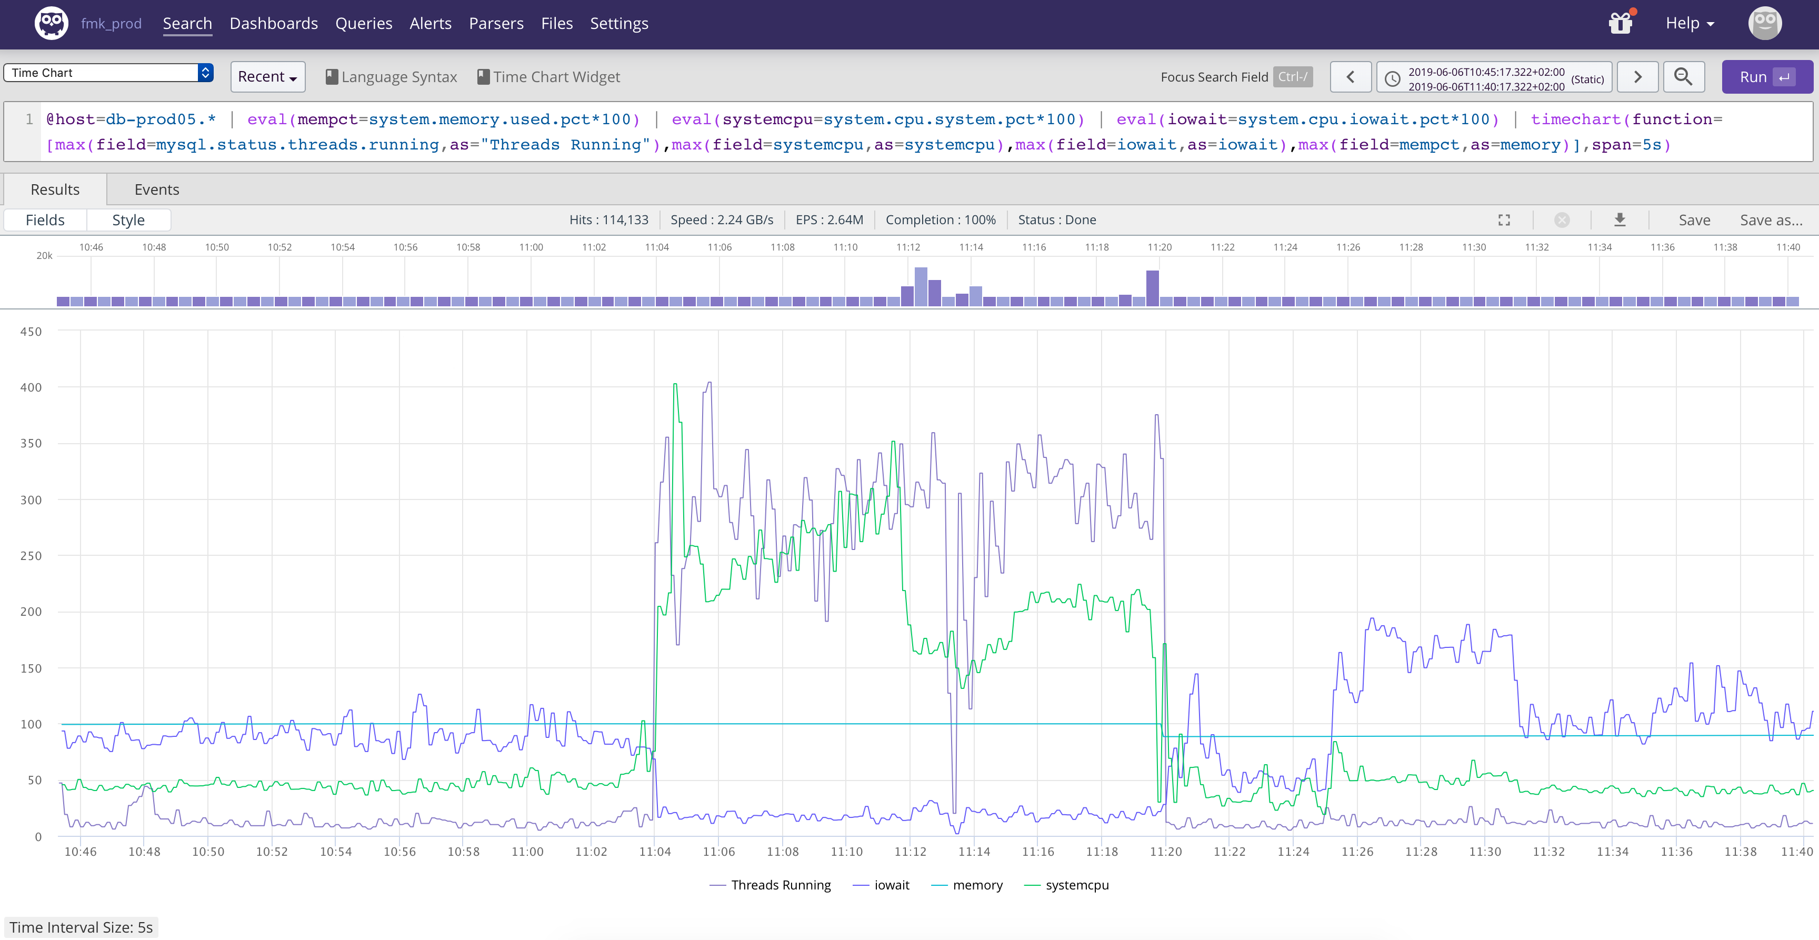Toggle fullscreen chart view icon

(x=1504, y=221)
